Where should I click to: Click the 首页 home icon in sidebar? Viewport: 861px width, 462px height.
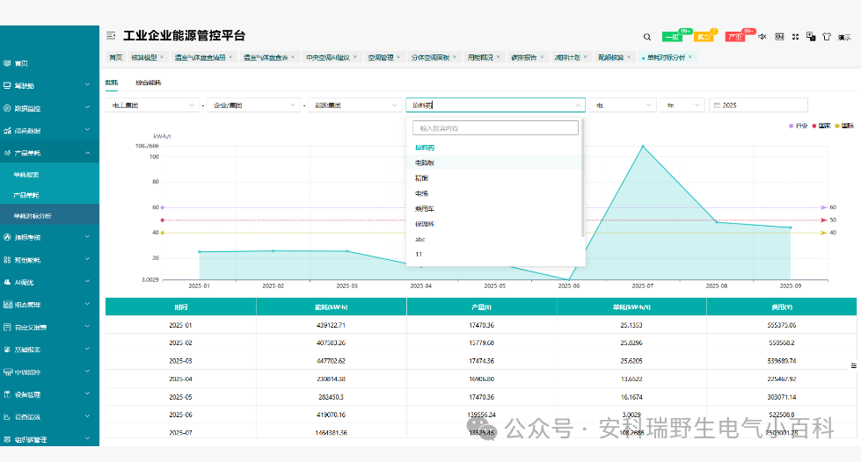pos(7,63)
